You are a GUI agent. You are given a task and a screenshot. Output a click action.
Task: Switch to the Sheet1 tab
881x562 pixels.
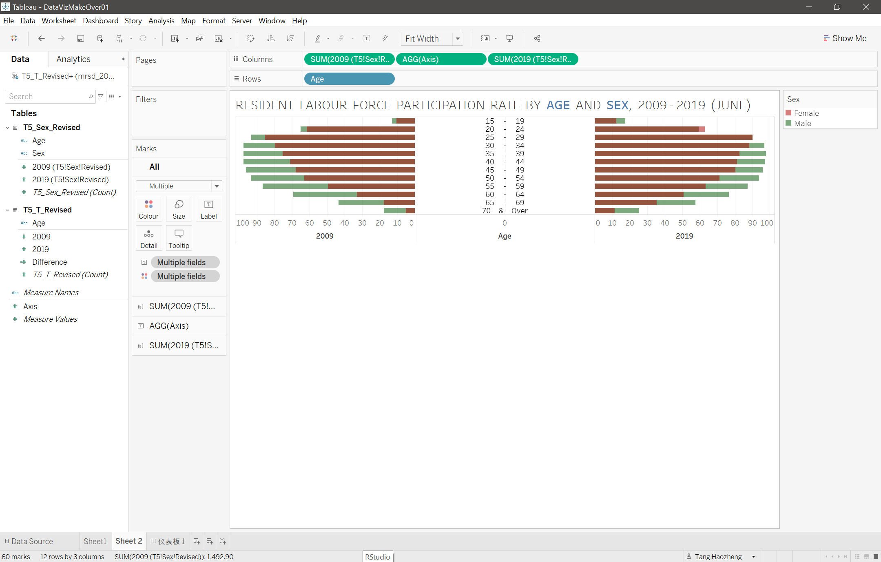tap(95, 541)
